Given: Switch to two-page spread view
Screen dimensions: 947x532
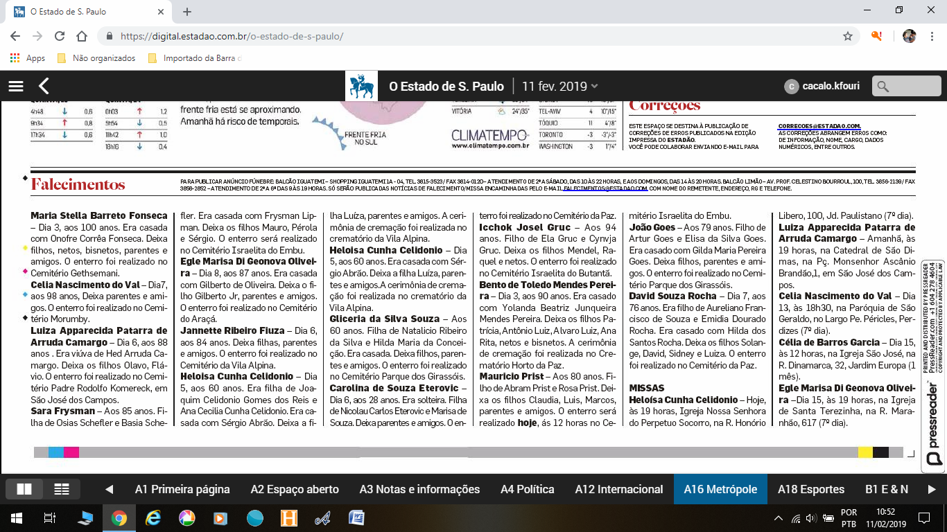Looking at the screenshot, I should [24, 489].
